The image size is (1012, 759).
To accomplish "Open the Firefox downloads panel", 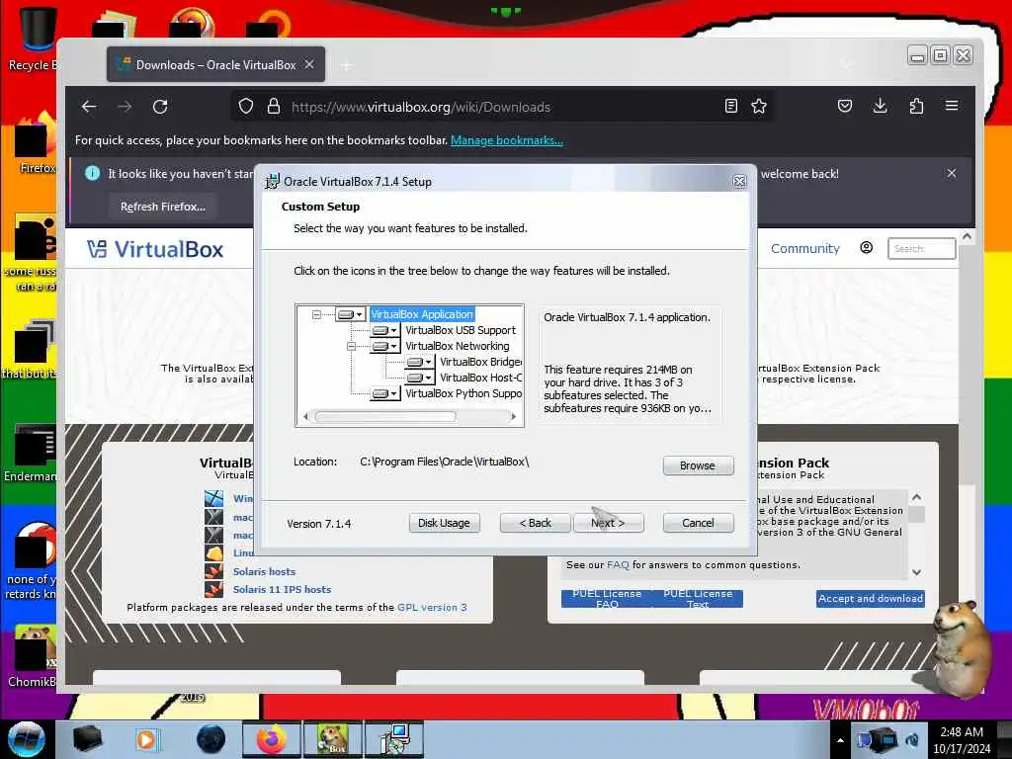I will (x=880, y=107).
